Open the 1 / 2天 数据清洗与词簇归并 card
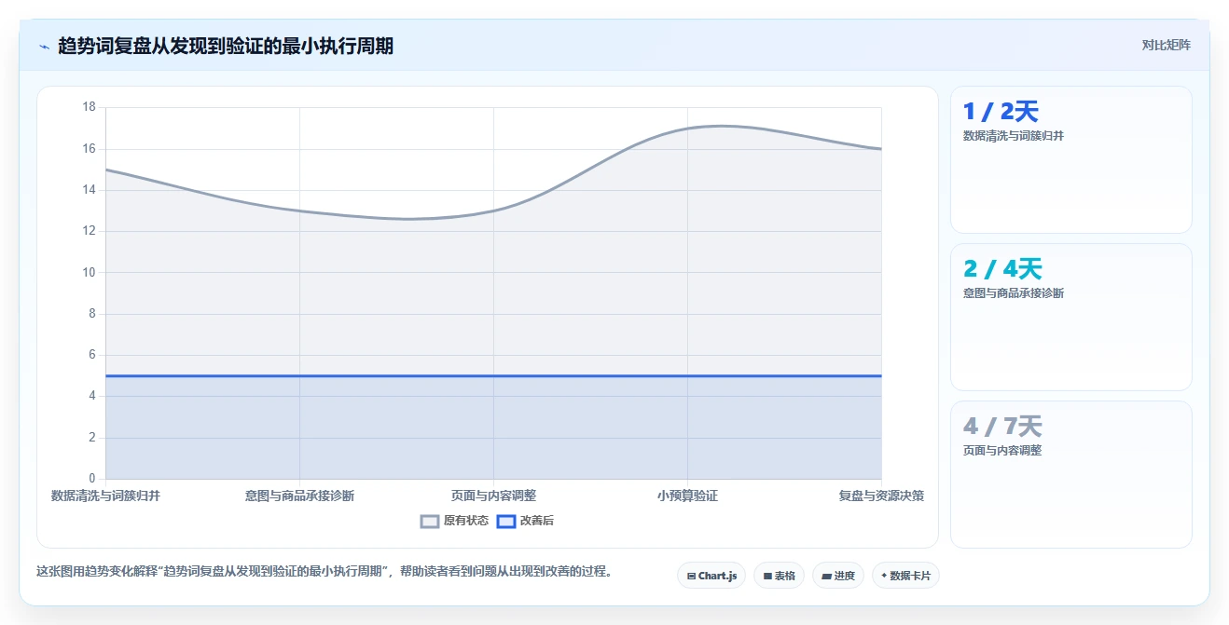 1071,159
